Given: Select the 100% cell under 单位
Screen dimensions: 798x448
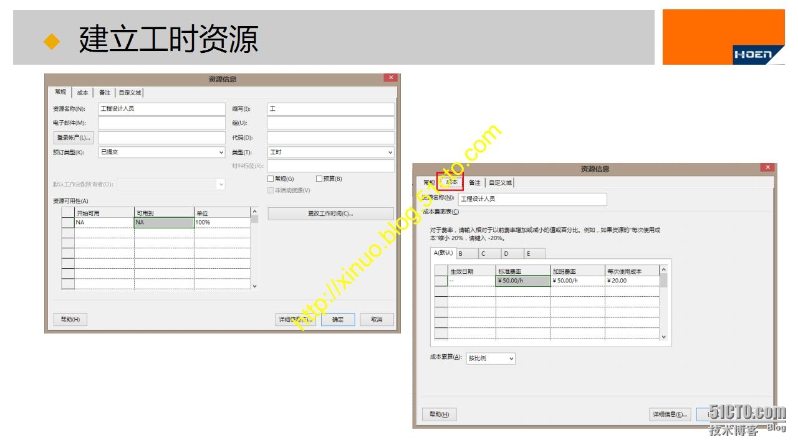Looking at the screenshot, I should click(222, 222).
